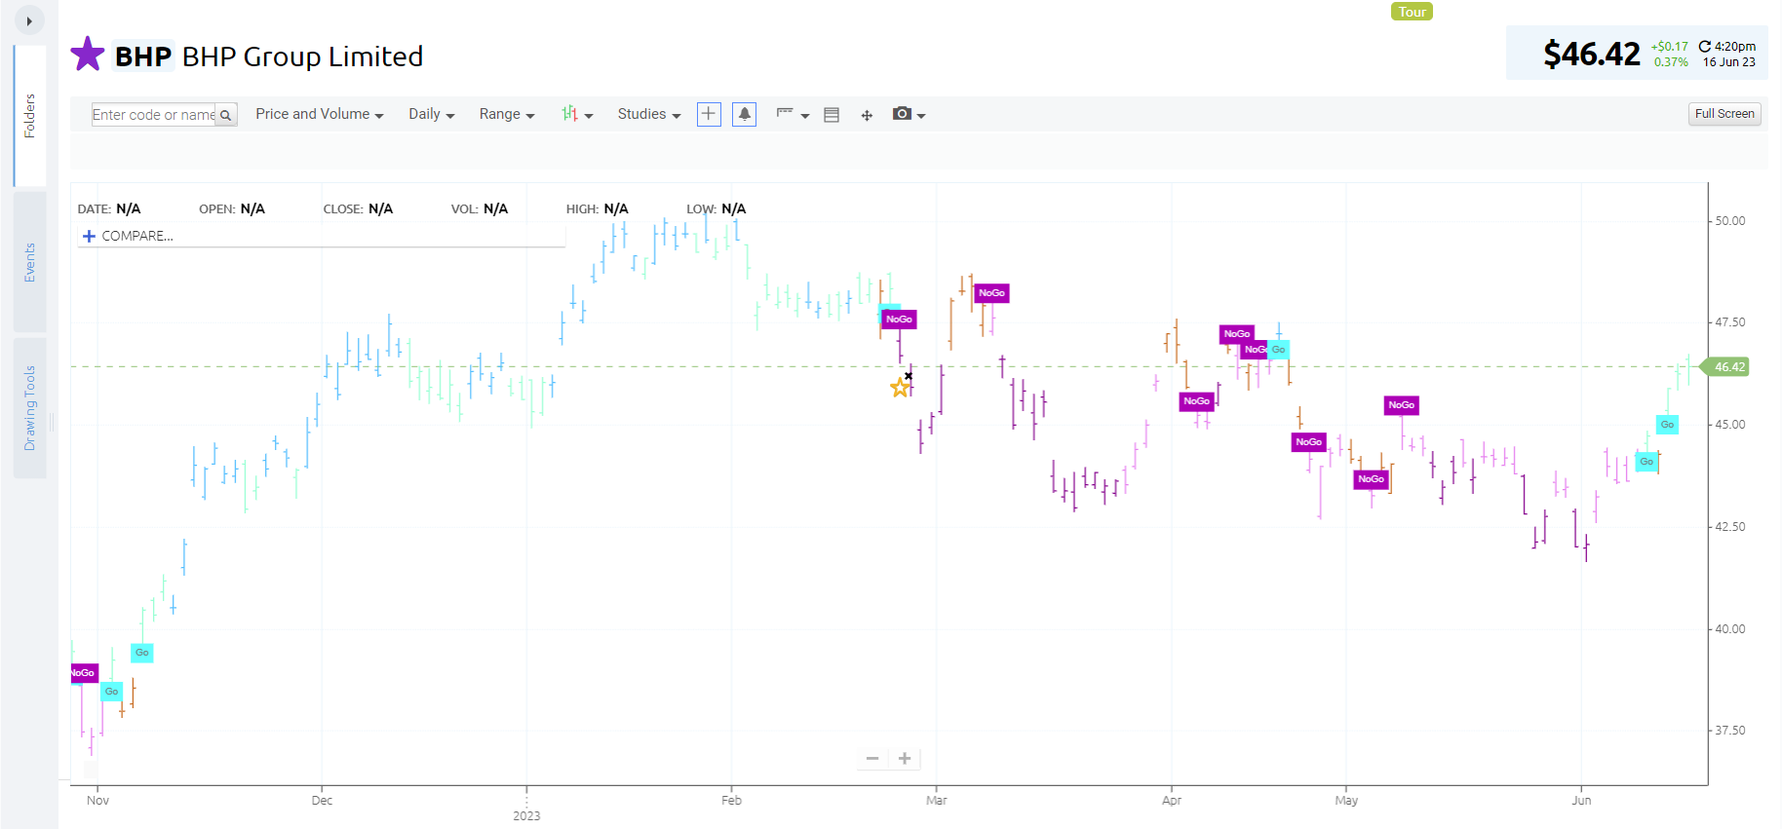The width and height of the screenshot is (1782, 829).
Task: Click the cyan Go label near 40.00 in November
Action: pyautogui.click(x=142, y=653)
